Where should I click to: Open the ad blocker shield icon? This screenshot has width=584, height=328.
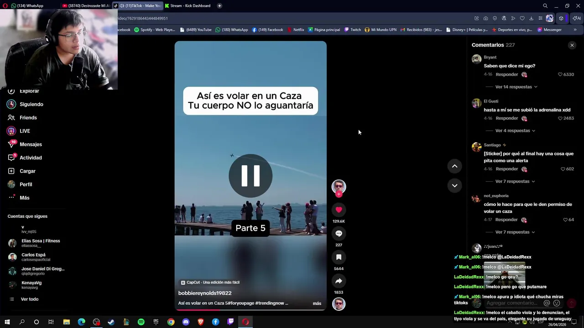[495, 18]
